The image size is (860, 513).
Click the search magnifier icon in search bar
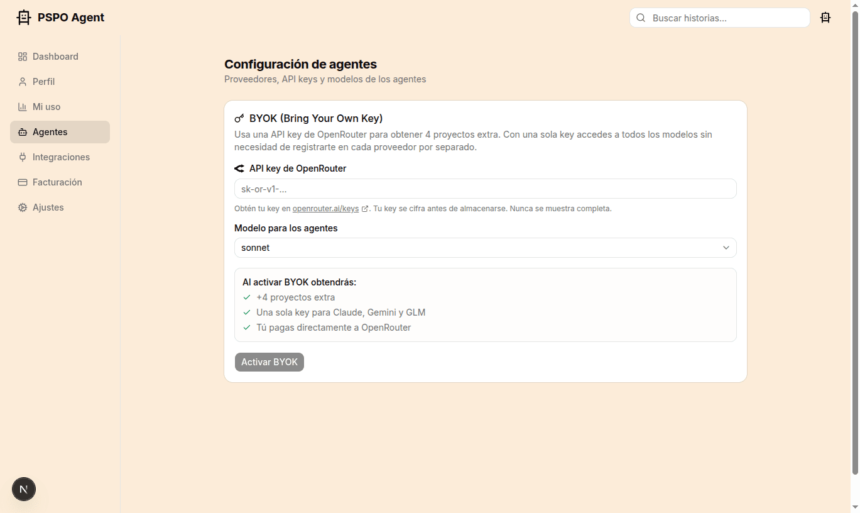click(640, 18)
